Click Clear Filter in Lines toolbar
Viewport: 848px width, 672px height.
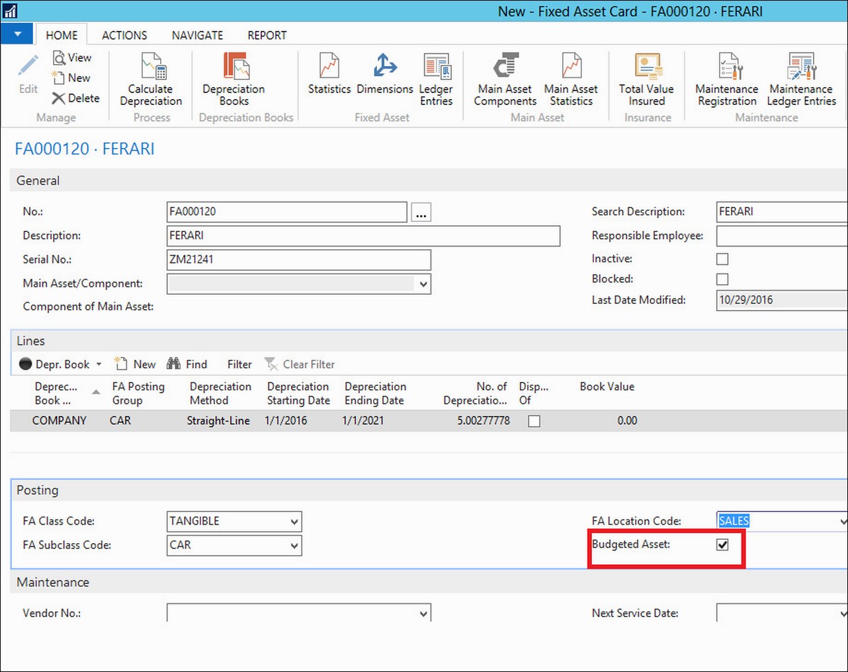300,364
